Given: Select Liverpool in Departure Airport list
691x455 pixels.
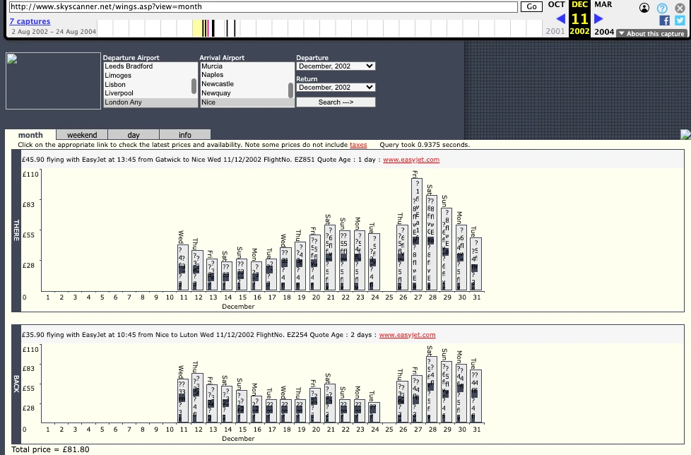Looking at the screenshot, I should pyautogui.click(x=119, y=93).
